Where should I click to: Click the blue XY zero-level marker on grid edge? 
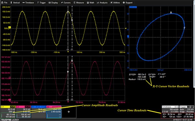(x=128, y=36)
